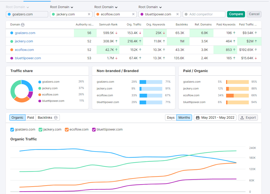
Task: Click goalzero.com Non-branded/Branded bar
Action: [151, 82]
